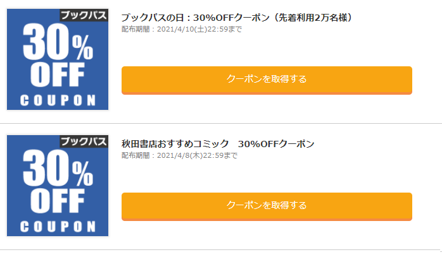Click the large 30% figure on the 秋田書店 coupon image
442x257 pixels.
click(x=58, y=168)
